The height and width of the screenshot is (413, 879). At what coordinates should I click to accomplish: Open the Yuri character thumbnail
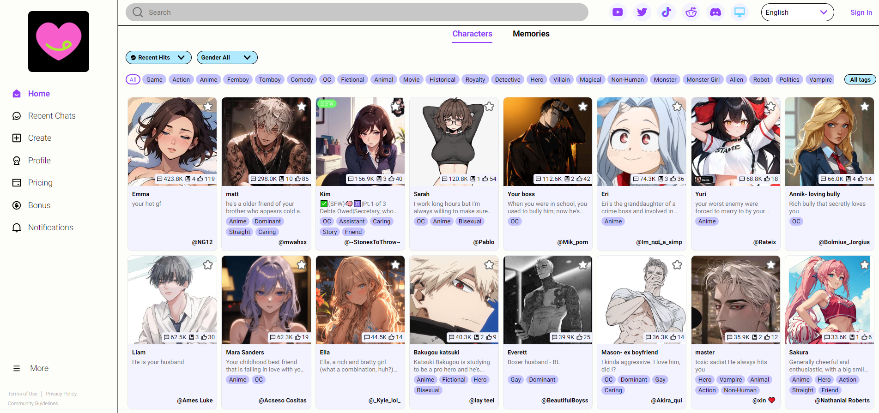tap(736, 141)
